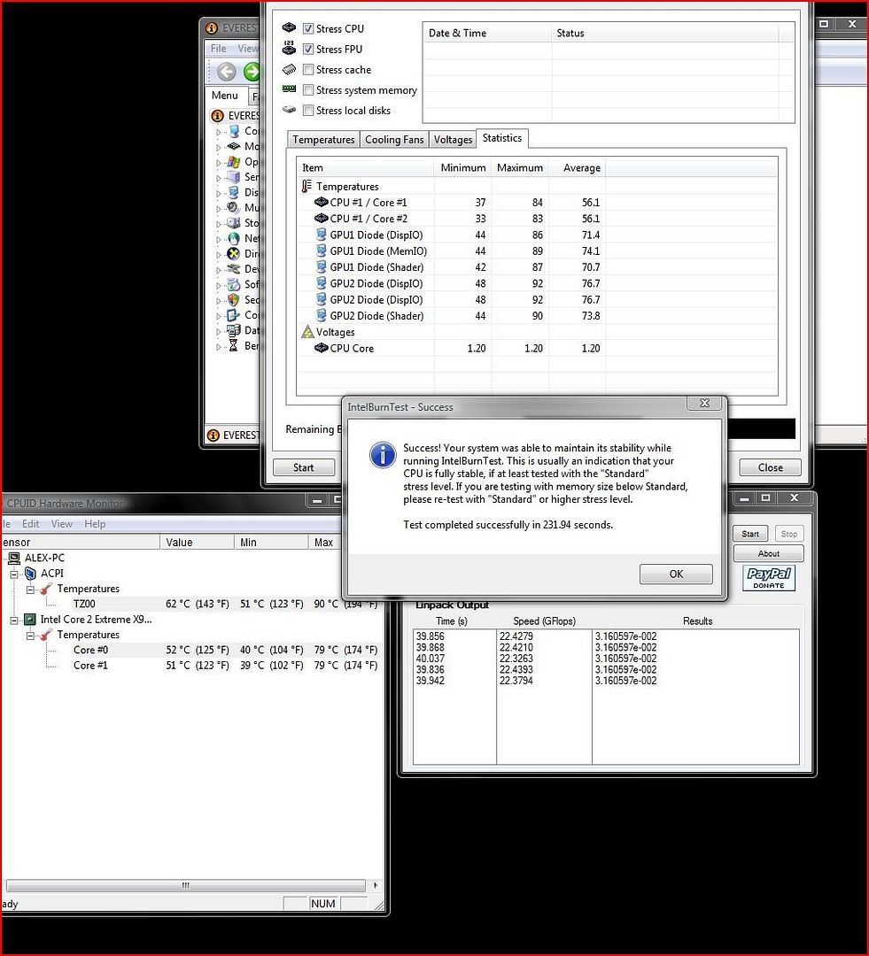The image size is (869, 956).
Task: Click the stability test Start button
Action: 303,467
